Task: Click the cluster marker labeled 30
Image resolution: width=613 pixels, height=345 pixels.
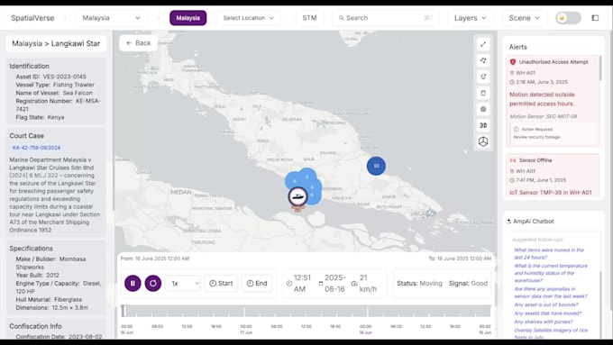Action: 376,166
